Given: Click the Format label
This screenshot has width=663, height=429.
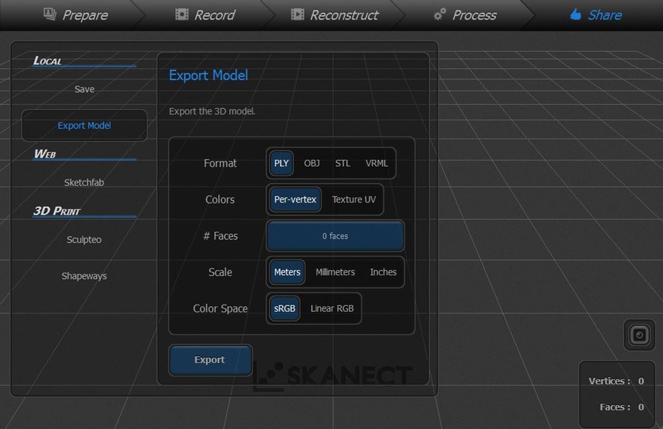Looking at the screenshot, I should pos(219,163).
